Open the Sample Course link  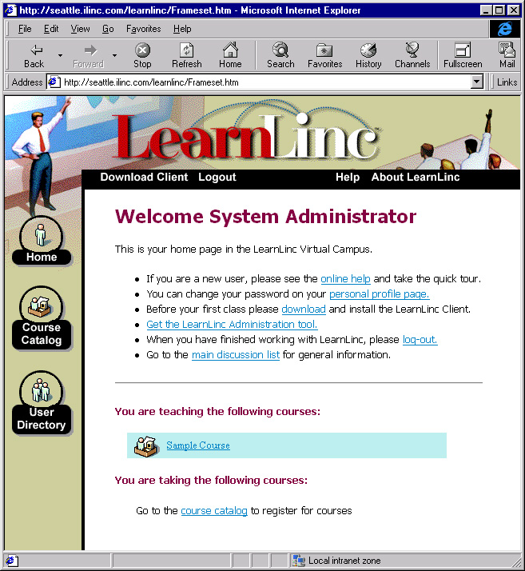click(198, 445)
